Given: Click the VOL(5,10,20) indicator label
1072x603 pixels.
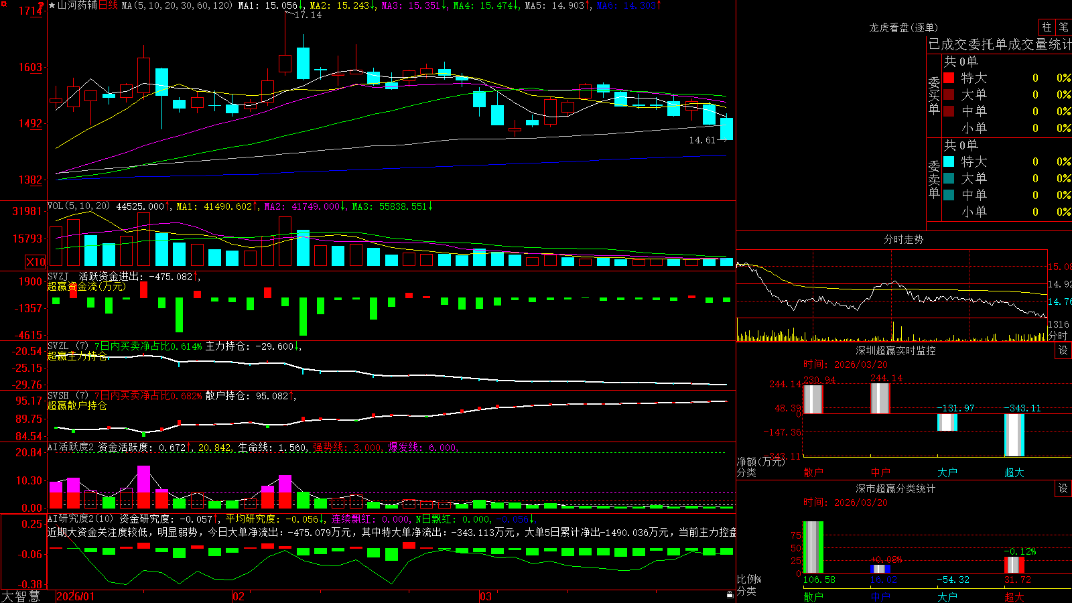Looking at the screenshot, I should click(x=78, y=206).
